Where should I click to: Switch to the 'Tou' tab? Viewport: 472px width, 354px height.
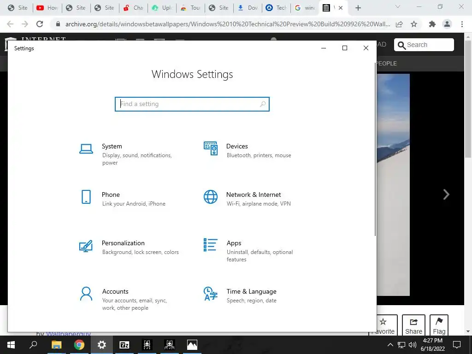(x=190, y=8)
